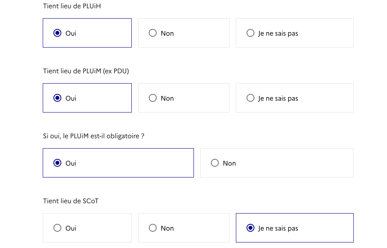
Task: Select 'Non' radio for Tient lieu de PLUiH
Action: click(153, 33)
